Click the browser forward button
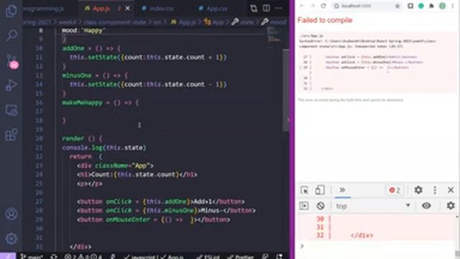The height and width of the screenshot is (259, 460). pyautogui.click(x=313, y=6)
